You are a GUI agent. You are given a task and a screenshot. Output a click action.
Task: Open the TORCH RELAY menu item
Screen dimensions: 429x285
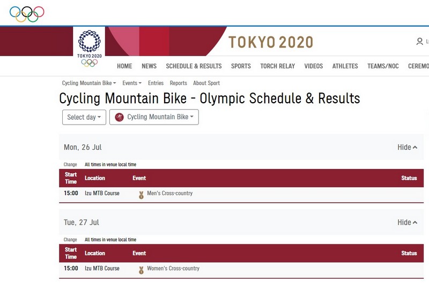[x=277, y=66]
